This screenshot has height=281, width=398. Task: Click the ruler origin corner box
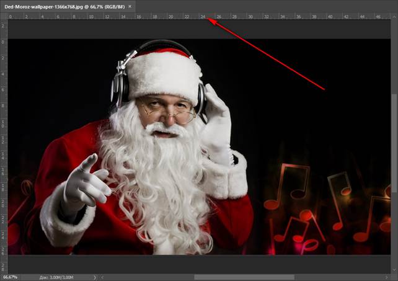click(x=4, y=16)
